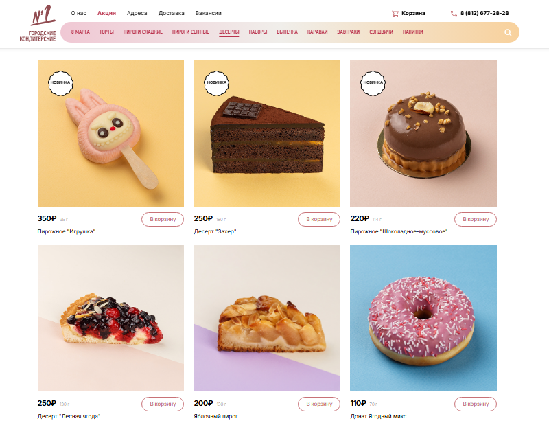The width and height of the screenshot is (549, 423).
Task: Open the Доставка page link
Action: (x=171, y=13)
